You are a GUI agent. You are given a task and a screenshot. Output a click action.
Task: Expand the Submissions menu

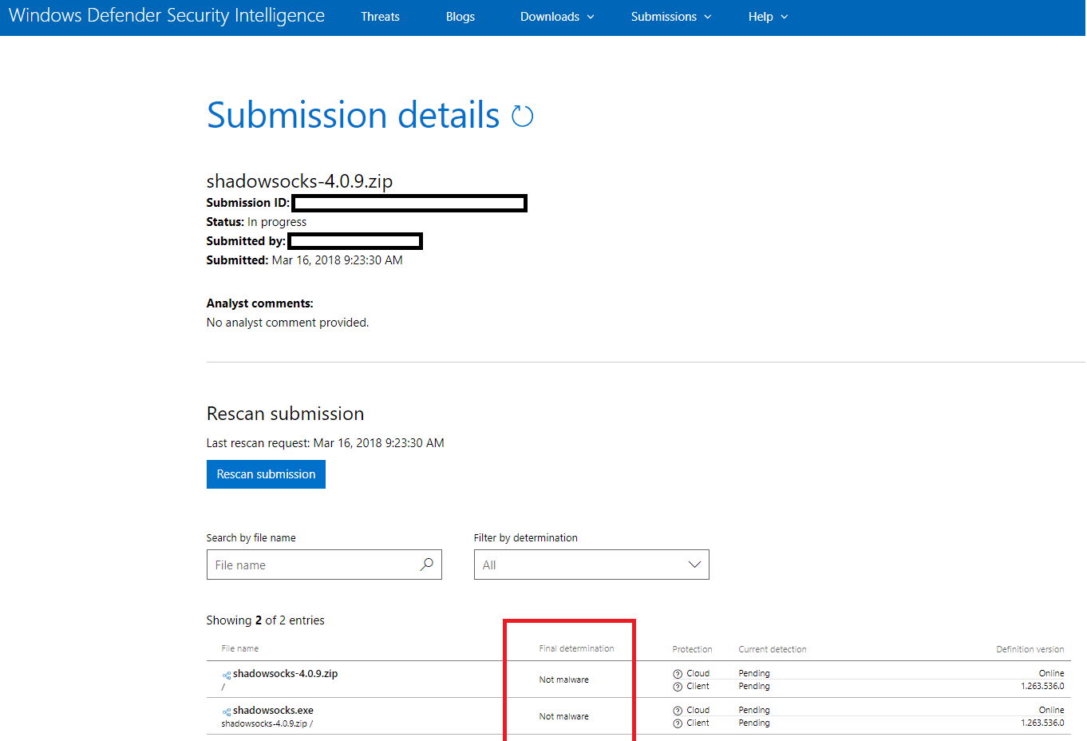(x=671, y=17)
